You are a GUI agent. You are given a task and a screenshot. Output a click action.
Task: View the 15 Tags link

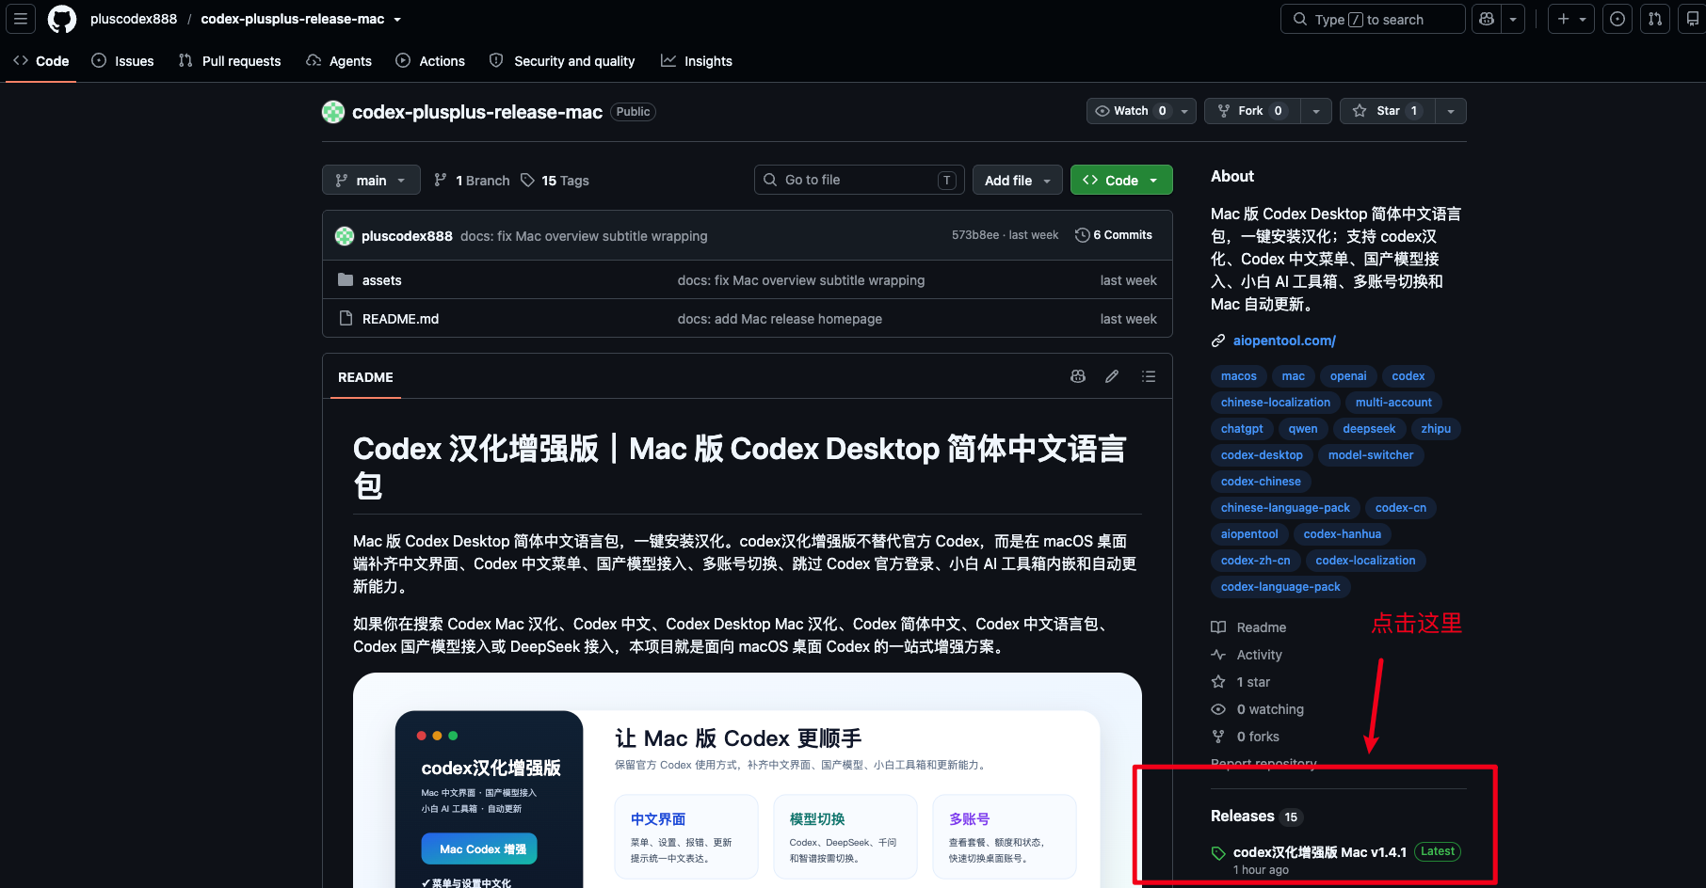(555, 181)
